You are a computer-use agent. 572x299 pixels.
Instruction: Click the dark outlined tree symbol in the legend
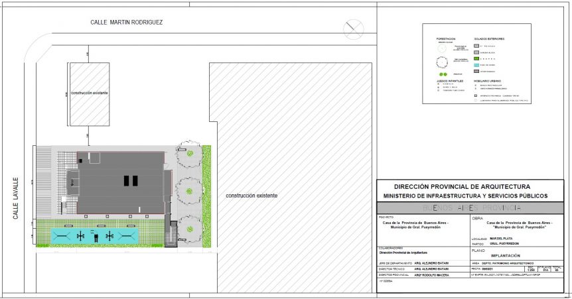point(442,62)
